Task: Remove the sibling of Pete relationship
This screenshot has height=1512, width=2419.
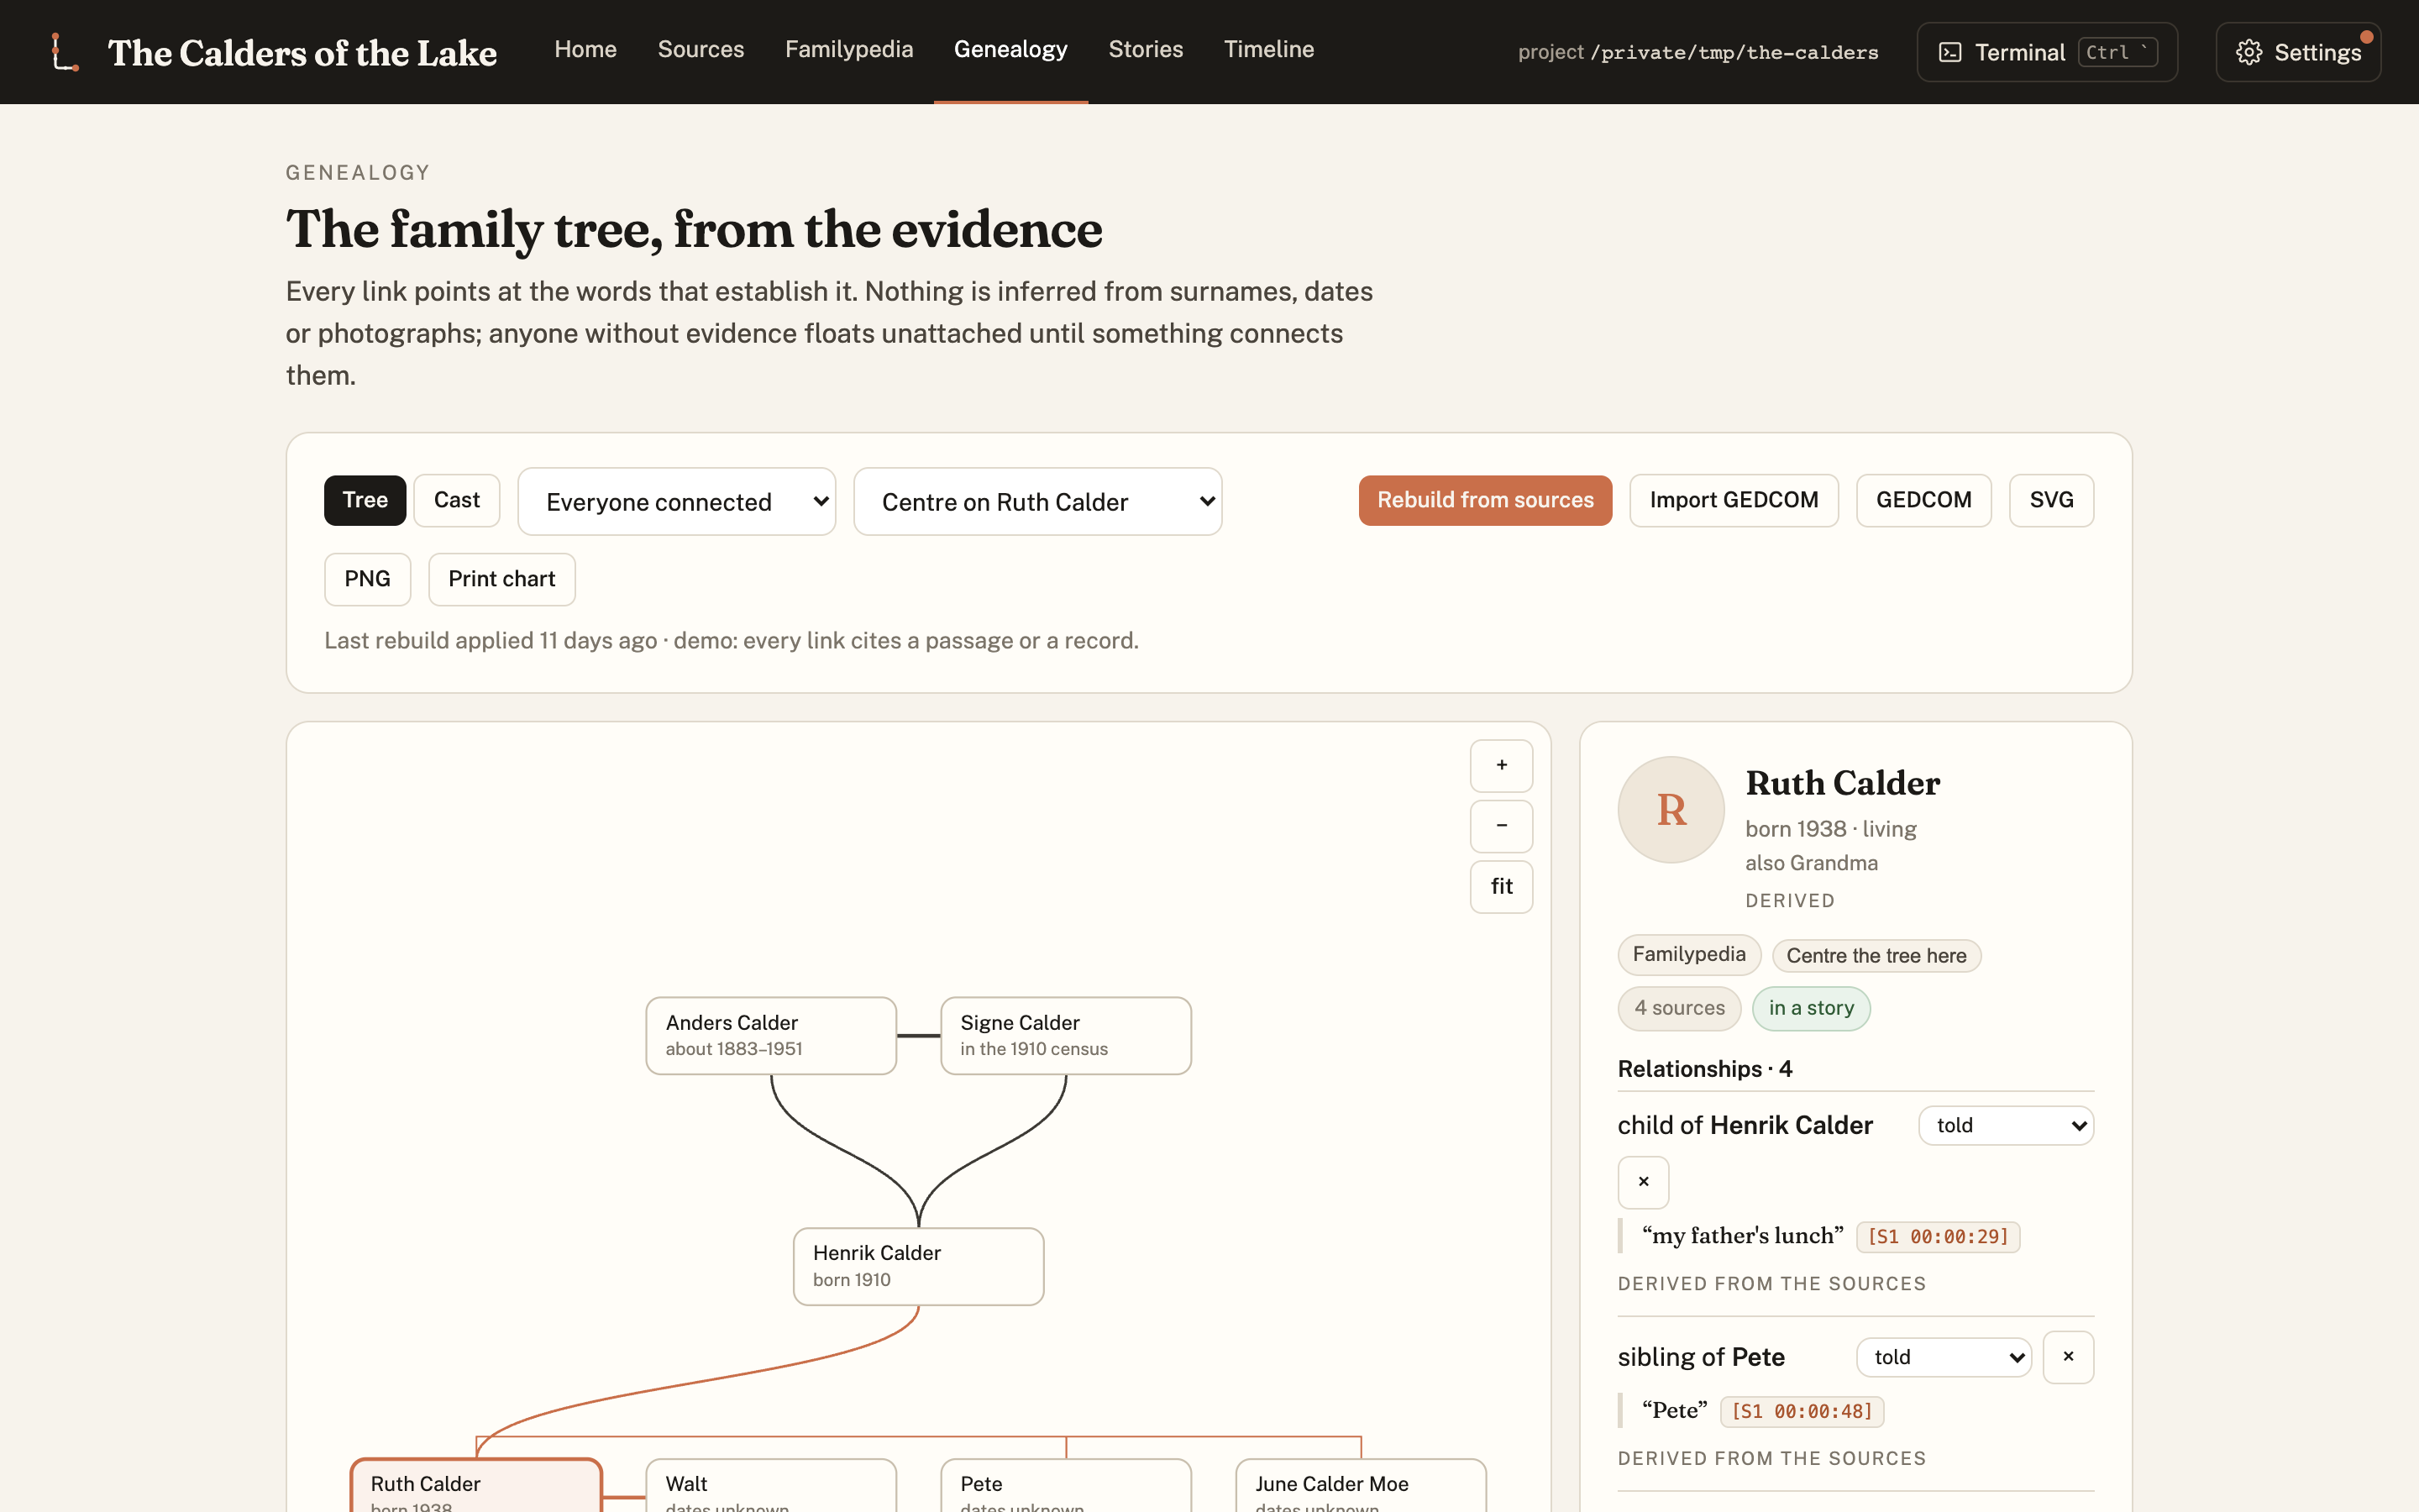Action: (x=2068, y=1357)
